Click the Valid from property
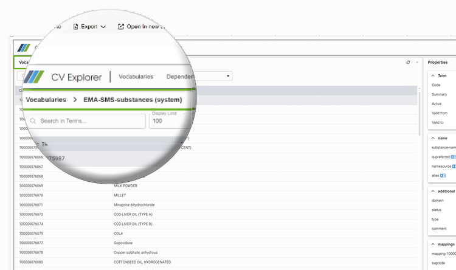Viewport: 456px width, 270px height. (x=440, y=113)
